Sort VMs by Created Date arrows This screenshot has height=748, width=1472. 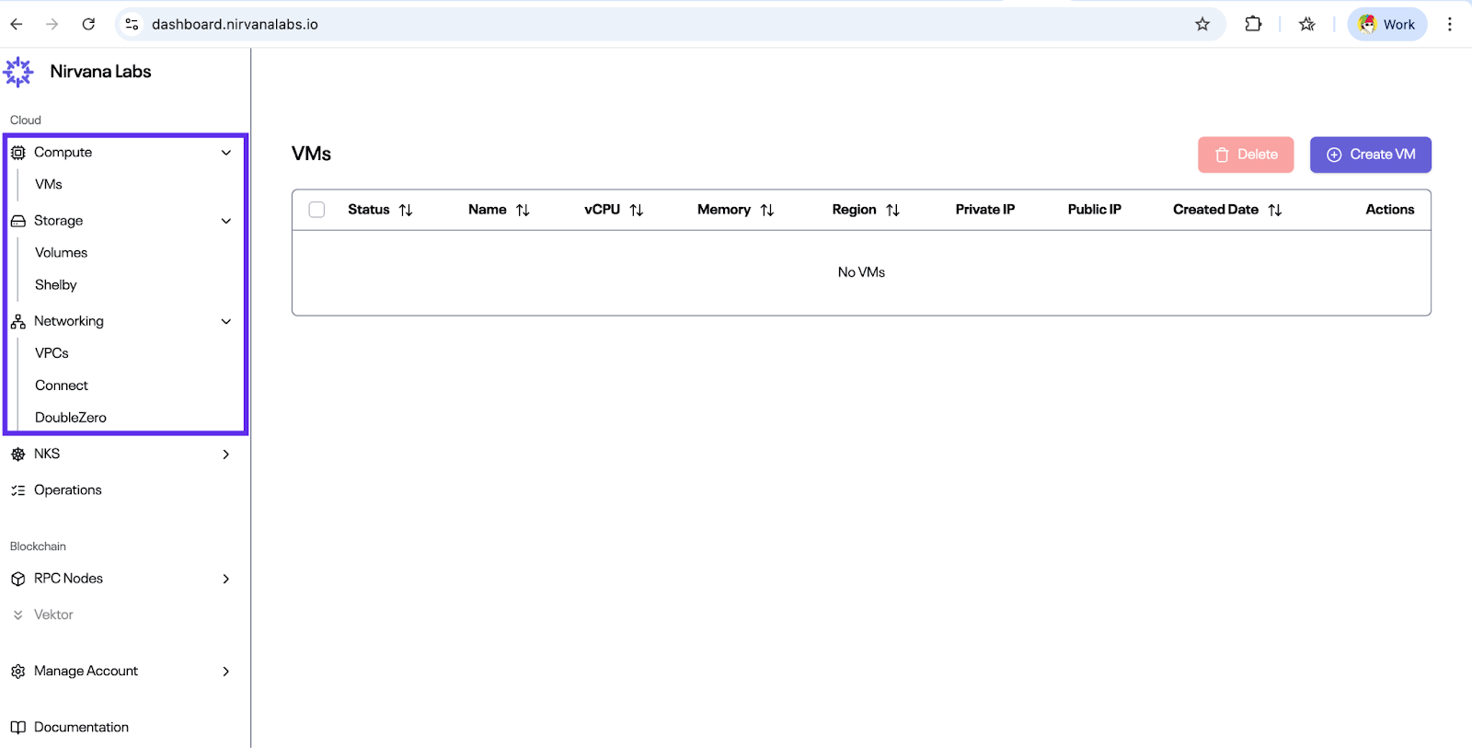point(1275,211)
